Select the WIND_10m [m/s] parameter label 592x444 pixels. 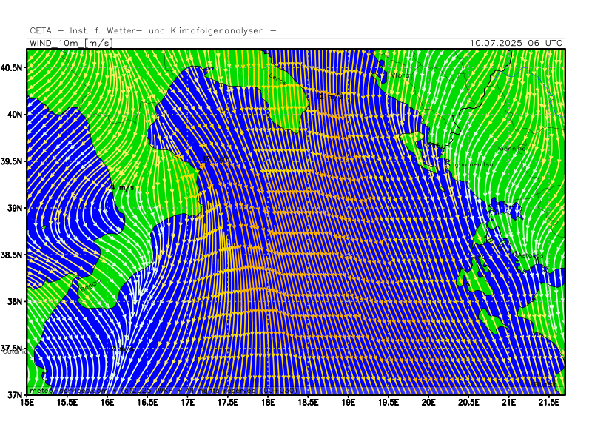[70, 43]
